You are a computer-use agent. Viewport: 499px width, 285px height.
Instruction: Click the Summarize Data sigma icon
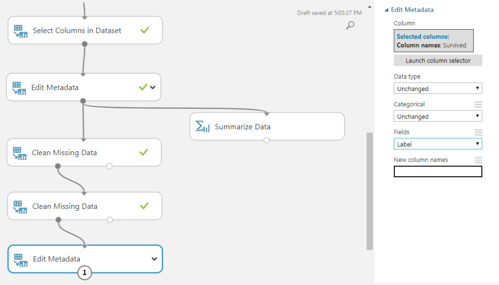(x=203, y=126)
